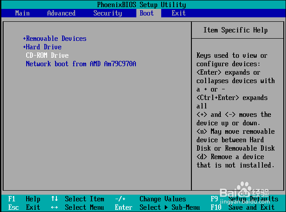Click the Item Specific Help heading

pos(235,30)
